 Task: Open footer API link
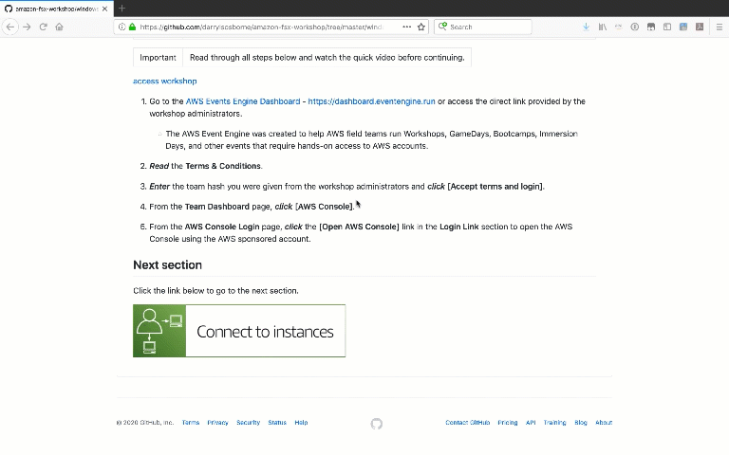tap(531, 423)
